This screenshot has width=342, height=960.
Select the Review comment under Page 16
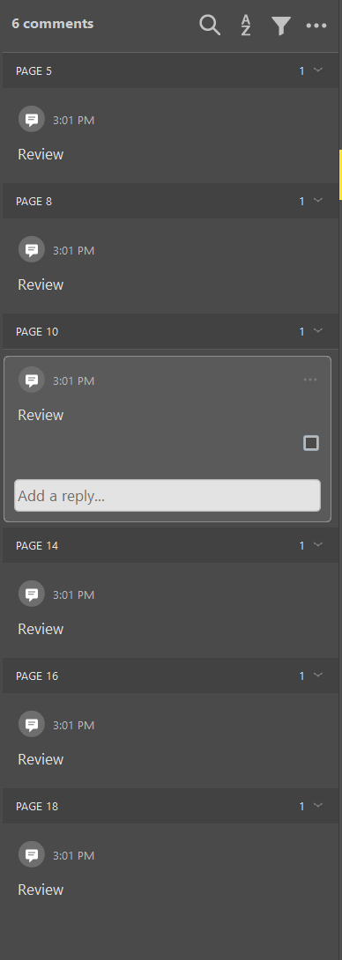click(x=41, y=759)
